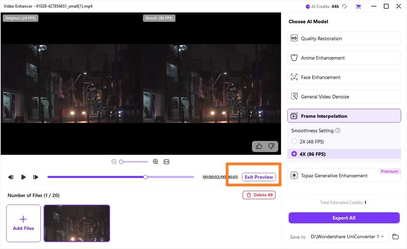Choose Topaz Generative Enhancement model
This screenshot has height=249, width=407.
(344, 176)
